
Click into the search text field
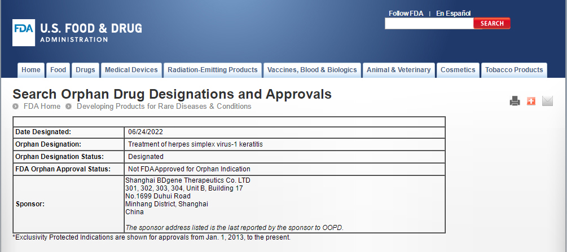pyautogui.click(x=429, y=24)
